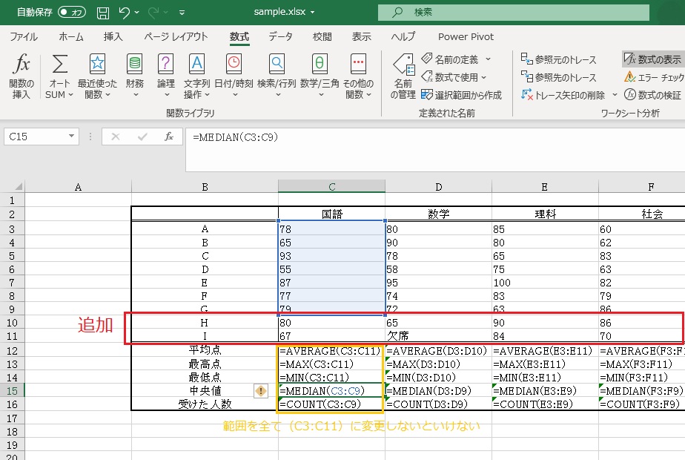Viewport: 685px width, 460px height.
Task: Select the column D header
Action: (438, 187)
